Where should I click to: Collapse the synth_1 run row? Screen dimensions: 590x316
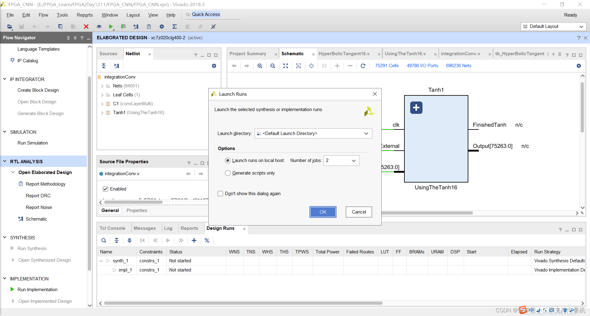tap(101, 261)
